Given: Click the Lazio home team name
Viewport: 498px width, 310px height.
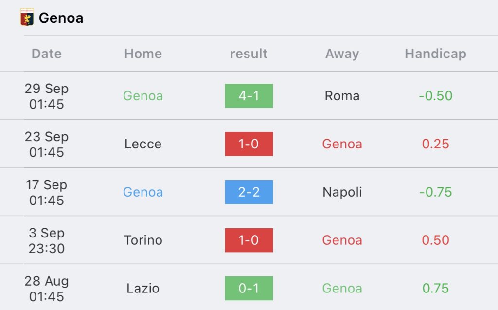Looking at the screenshot, I should coord(143,289).
